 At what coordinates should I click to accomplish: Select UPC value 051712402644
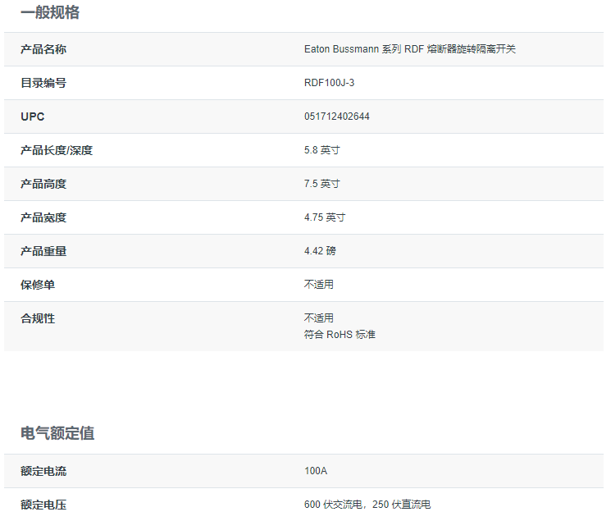[x=336, y=117]
